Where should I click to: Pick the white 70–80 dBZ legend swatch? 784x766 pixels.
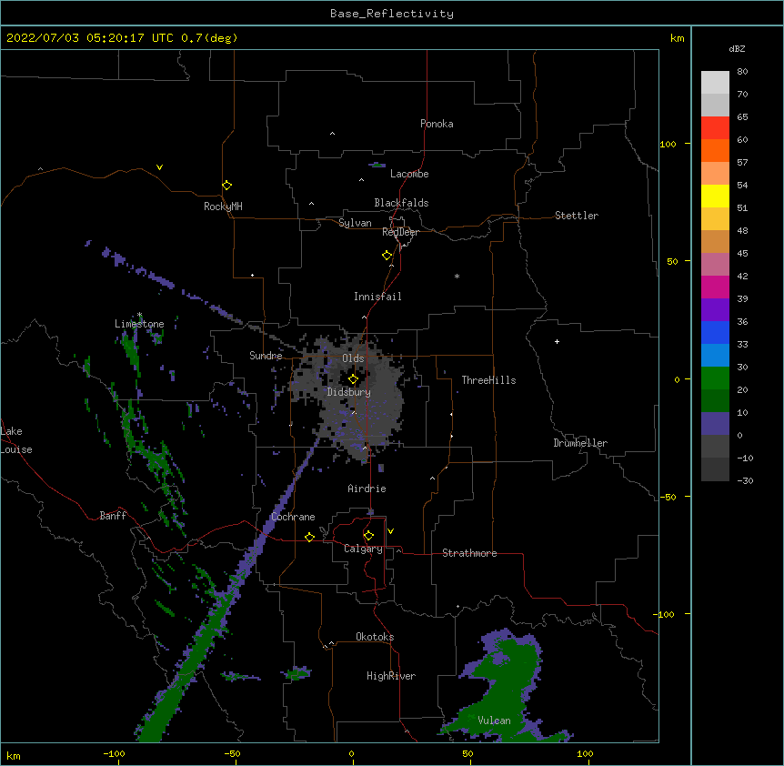pos(715,83)
